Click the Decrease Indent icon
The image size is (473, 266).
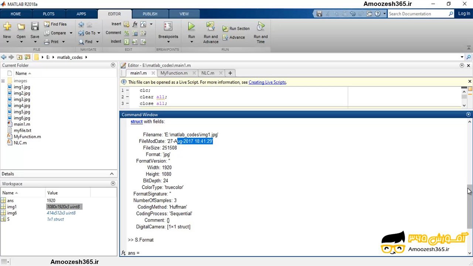pyautogui.click(x=143, y=42)
